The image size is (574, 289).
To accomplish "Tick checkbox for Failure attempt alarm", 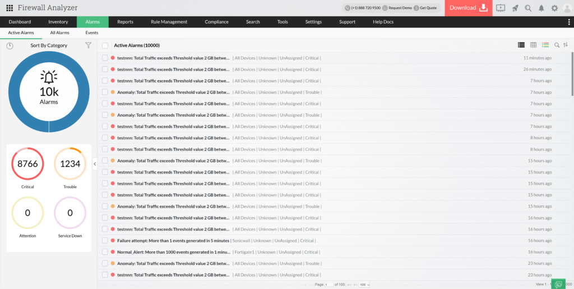I will point(105,241).
